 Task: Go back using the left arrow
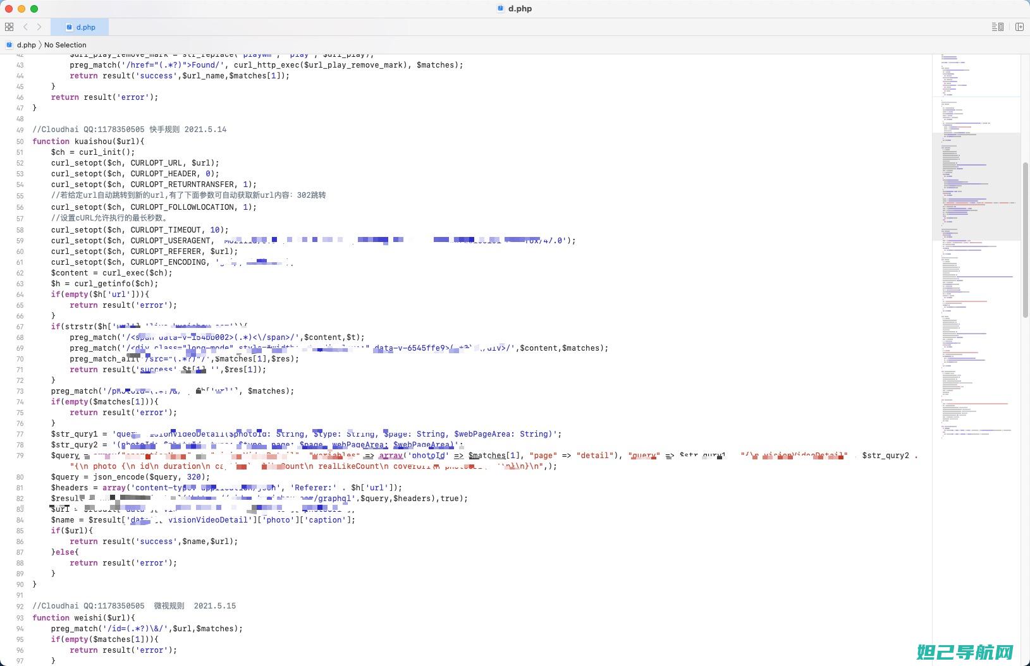click(x=25, y=27)
